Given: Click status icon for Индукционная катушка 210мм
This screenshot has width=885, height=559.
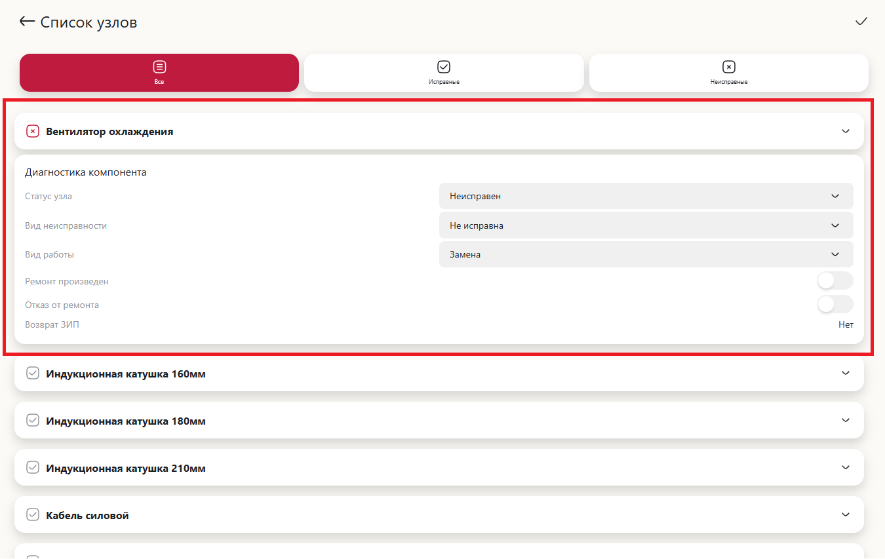Looking at the screenshot, I should (33, 468).
